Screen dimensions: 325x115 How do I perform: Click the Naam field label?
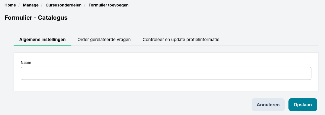(x=26, y=62)
